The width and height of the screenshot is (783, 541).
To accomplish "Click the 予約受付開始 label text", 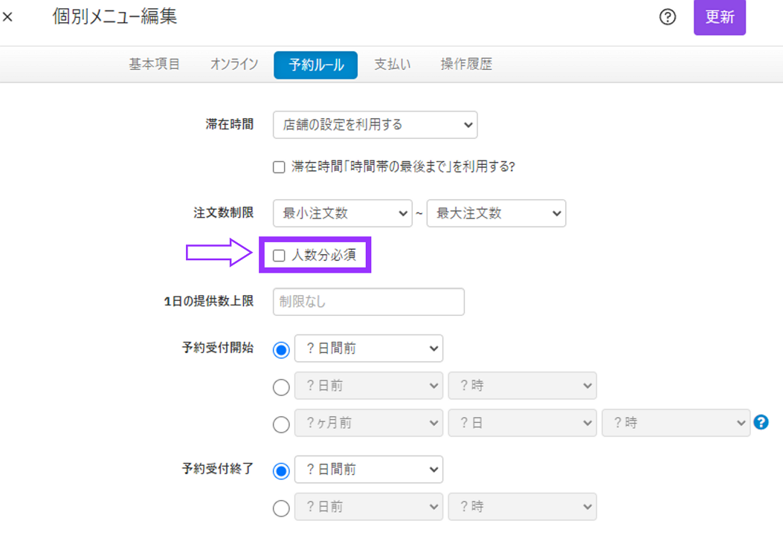I will (x=217, y=348).
